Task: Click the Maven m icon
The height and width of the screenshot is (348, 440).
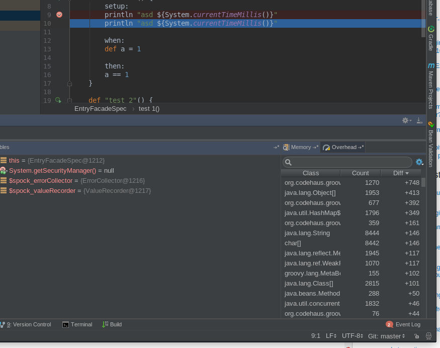Action: point(431,66)
